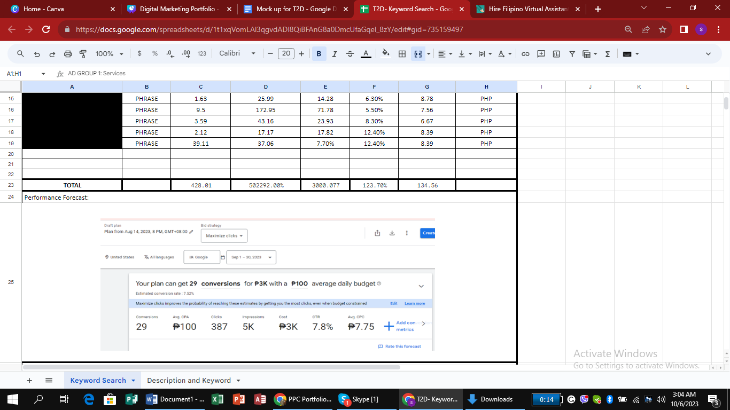Viewport: 730px width, 410px height.
Task: Open the Name box dropdown arrow
Action: [44, 74]
